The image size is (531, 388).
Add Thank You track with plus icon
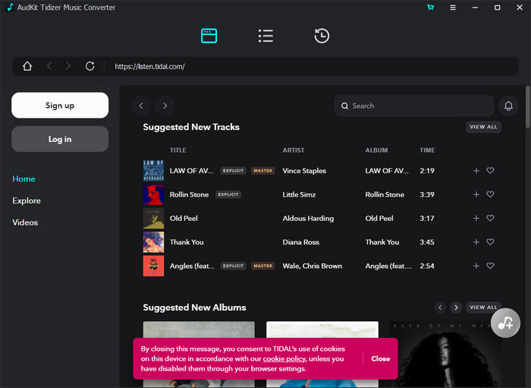[476, 242]
